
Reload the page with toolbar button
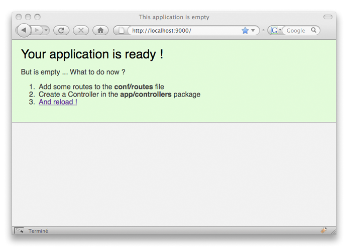[61, 30]
